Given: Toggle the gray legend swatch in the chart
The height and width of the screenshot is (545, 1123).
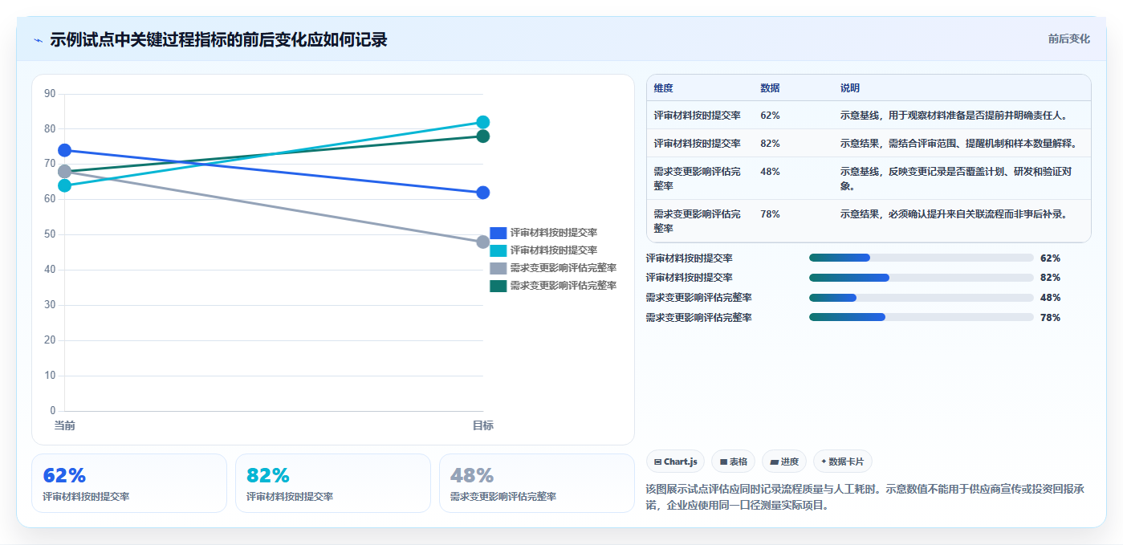Looking at the screenshot, I should pyautogui.click(x=498, y=268).
